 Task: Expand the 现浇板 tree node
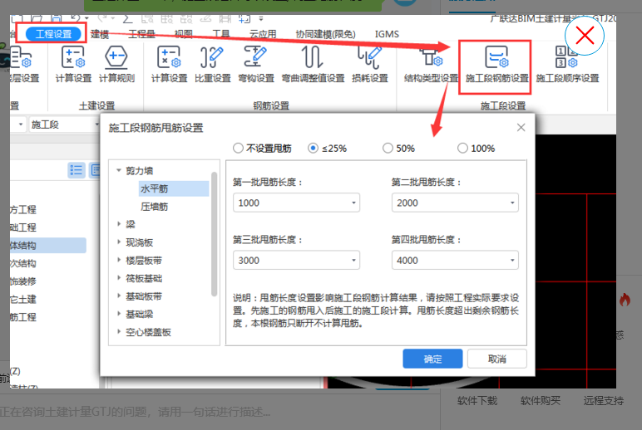pos(119,242)
